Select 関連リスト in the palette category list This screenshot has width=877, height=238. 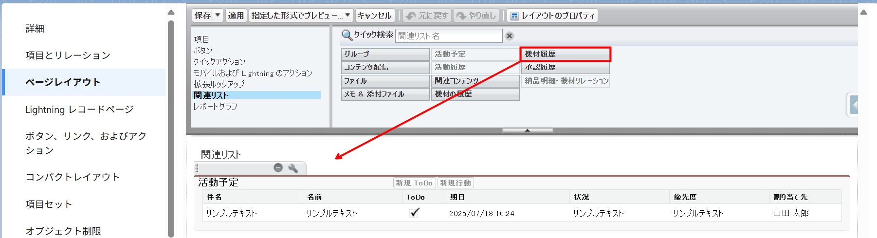point(211,95)
